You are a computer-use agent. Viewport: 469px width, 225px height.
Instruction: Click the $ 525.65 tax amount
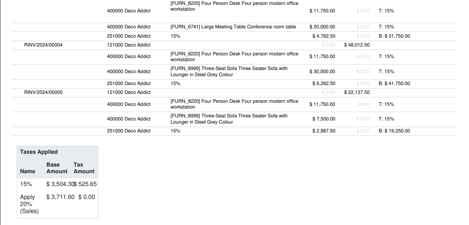(x=86, y=184)
